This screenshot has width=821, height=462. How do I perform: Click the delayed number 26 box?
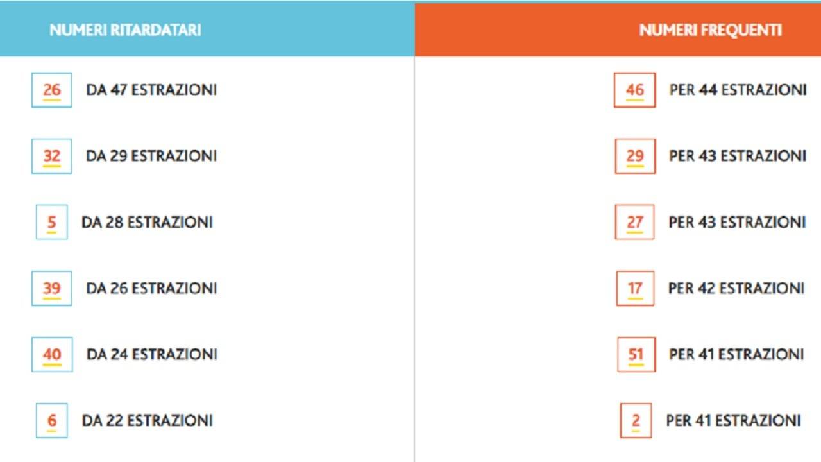click(51, 90)
